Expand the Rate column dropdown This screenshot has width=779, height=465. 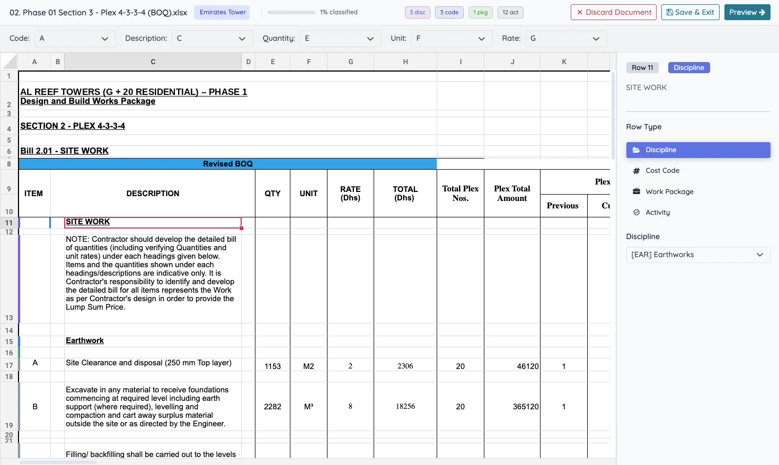[565, 39]
